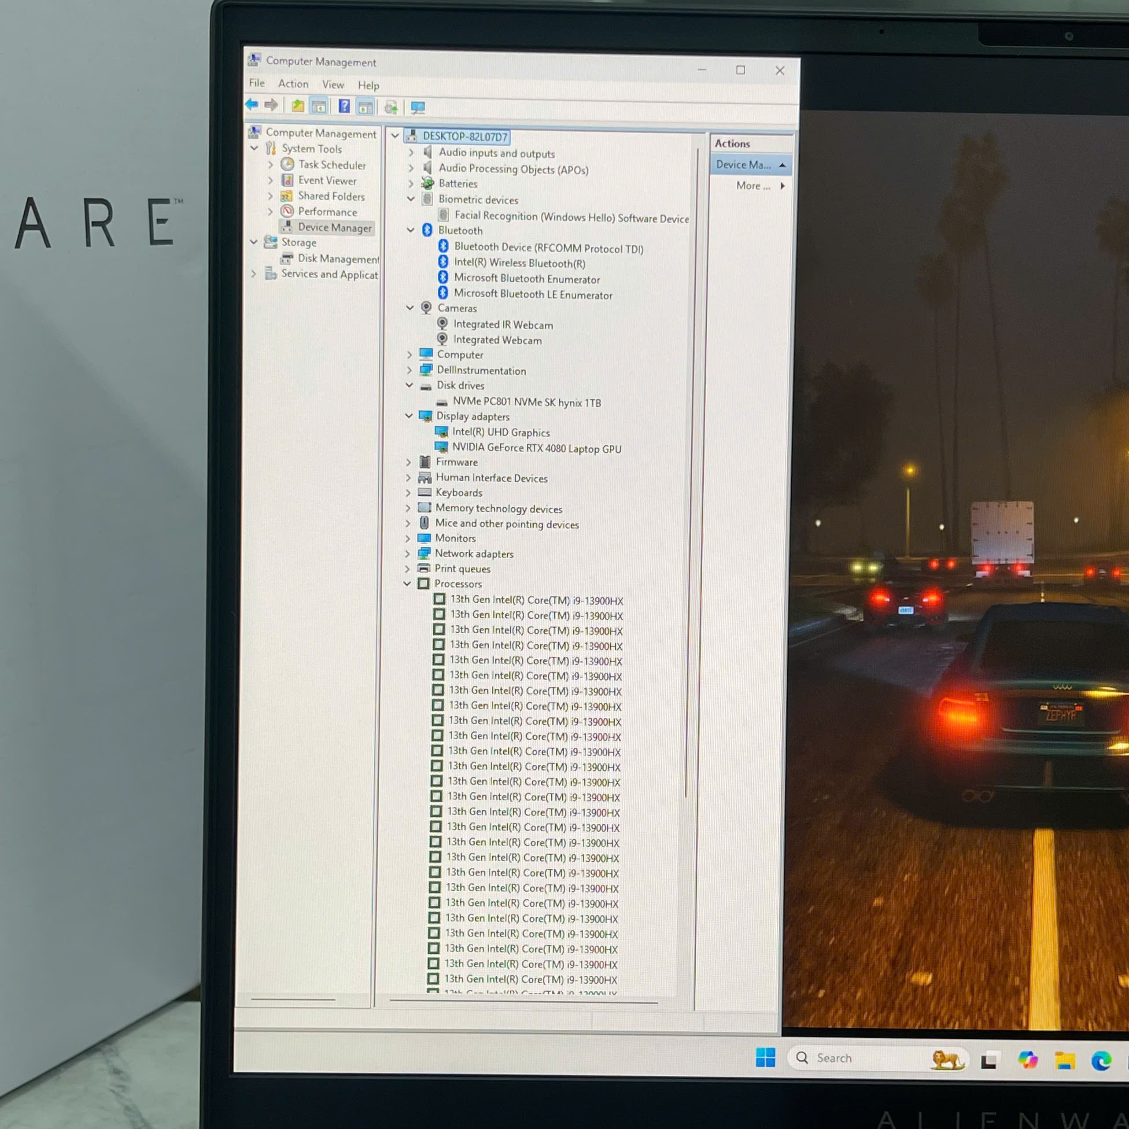
Task: Select Disk Management under Storage
Action: [338, 258]
